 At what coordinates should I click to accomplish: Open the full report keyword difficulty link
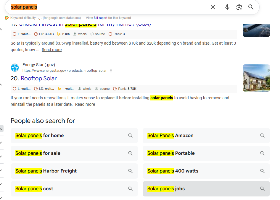(100, 18)
